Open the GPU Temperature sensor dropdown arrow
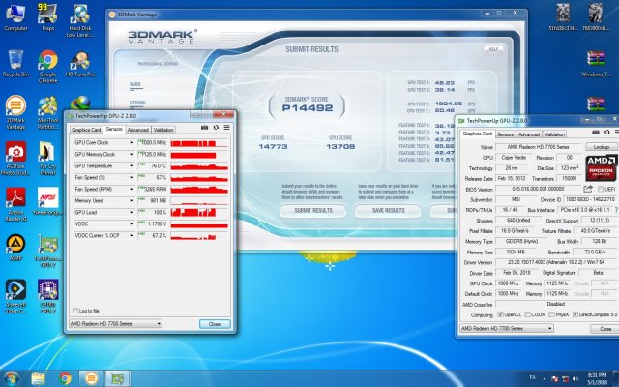 coord(133,165)
